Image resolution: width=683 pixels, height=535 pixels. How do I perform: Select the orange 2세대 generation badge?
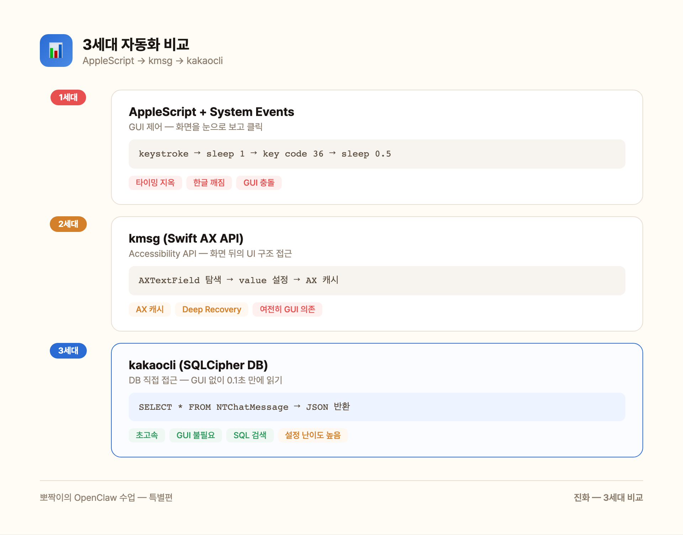68,224
